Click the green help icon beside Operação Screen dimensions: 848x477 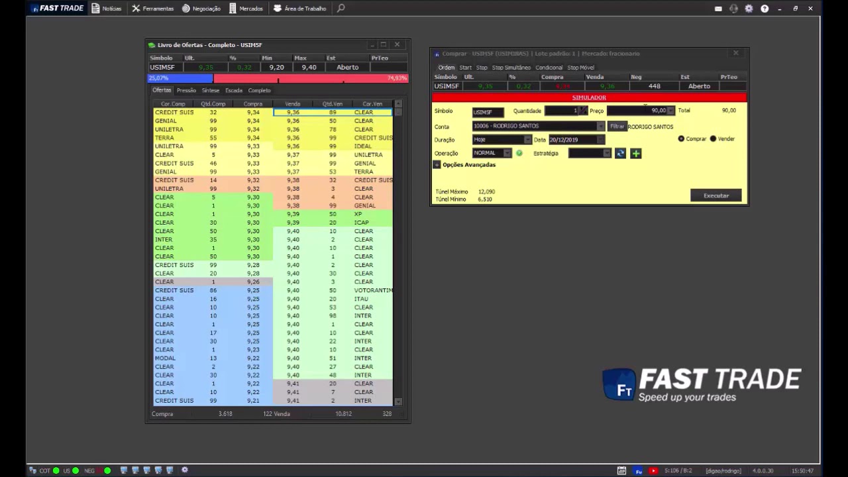click(x=519, y=153)
